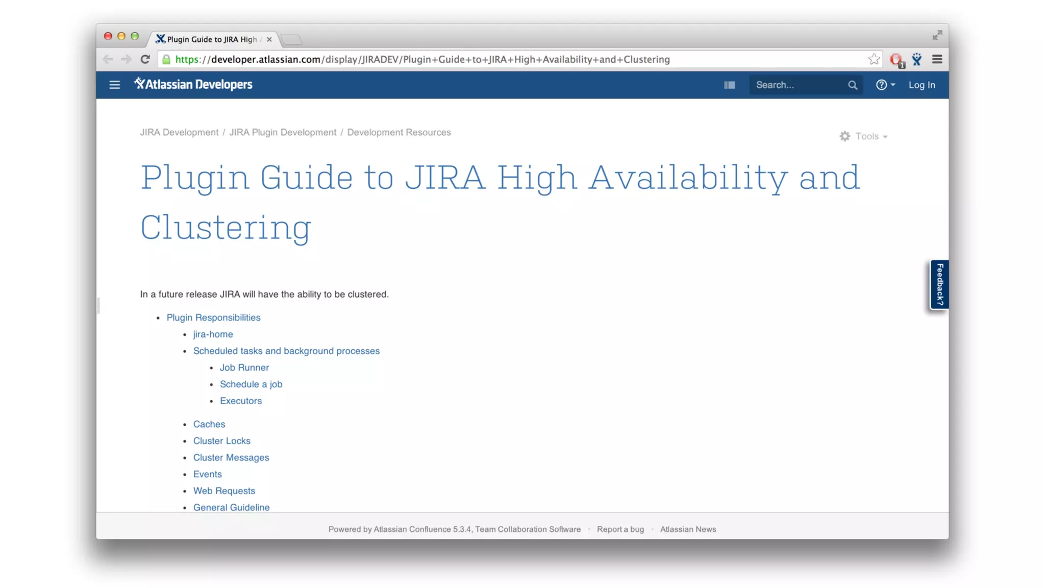Click the Log In link

[922, 85]
